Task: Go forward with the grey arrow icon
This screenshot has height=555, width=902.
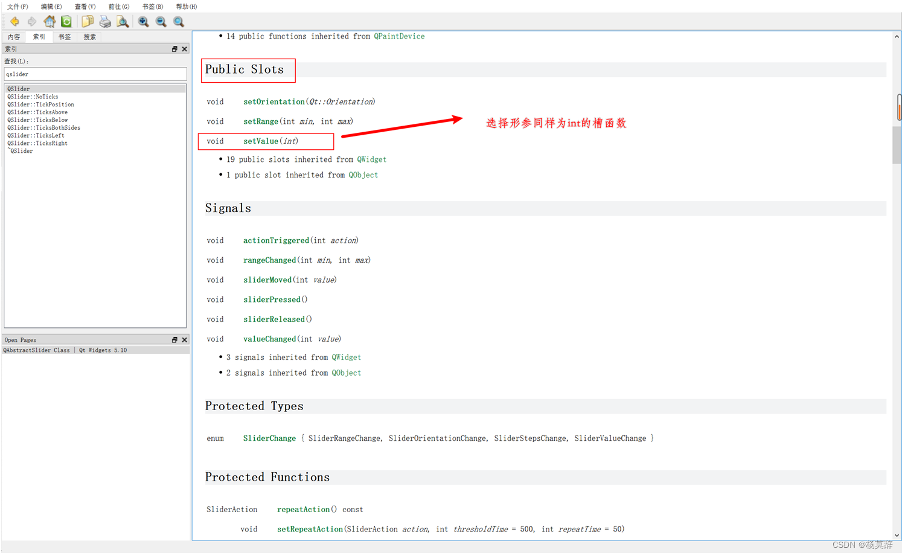Action: tap(32, 22)
